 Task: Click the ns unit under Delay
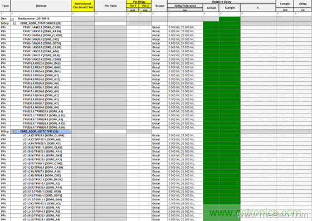(303, 10)
